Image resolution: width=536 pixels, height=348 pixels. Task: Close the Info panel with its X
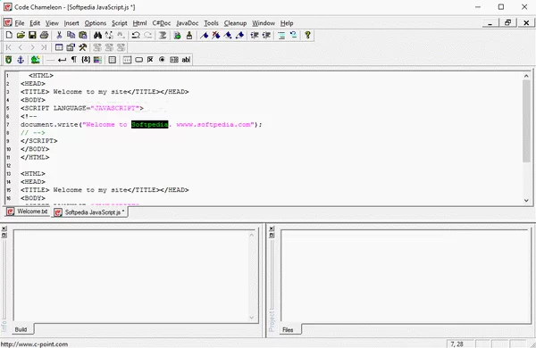4,228
